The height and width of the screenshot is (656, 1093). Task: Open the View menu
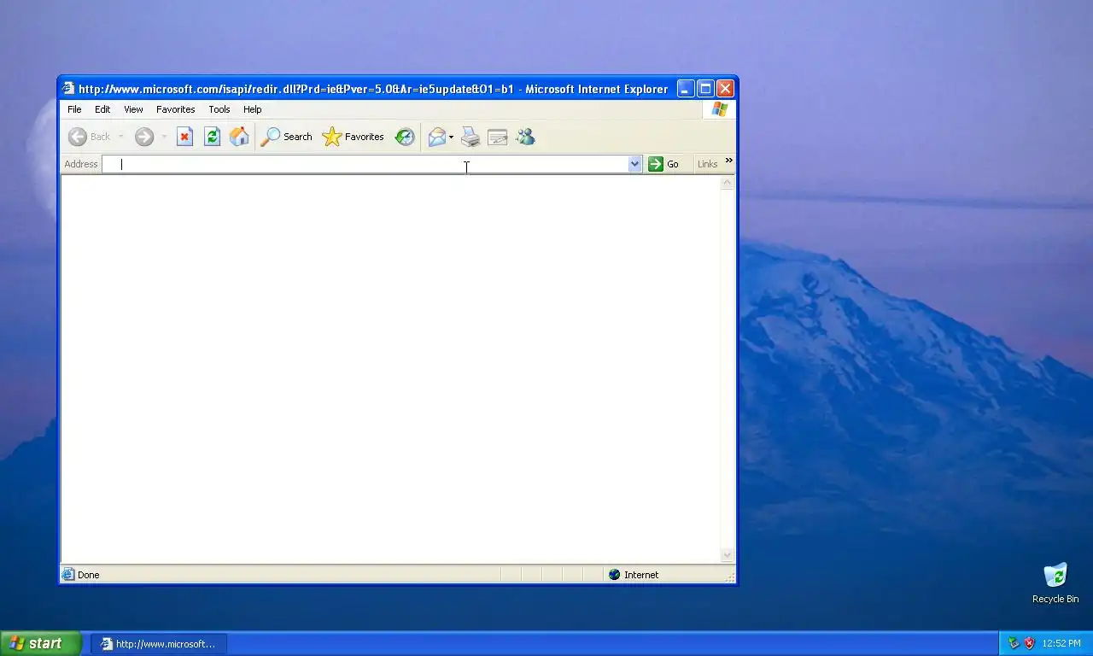coord(133,109)
